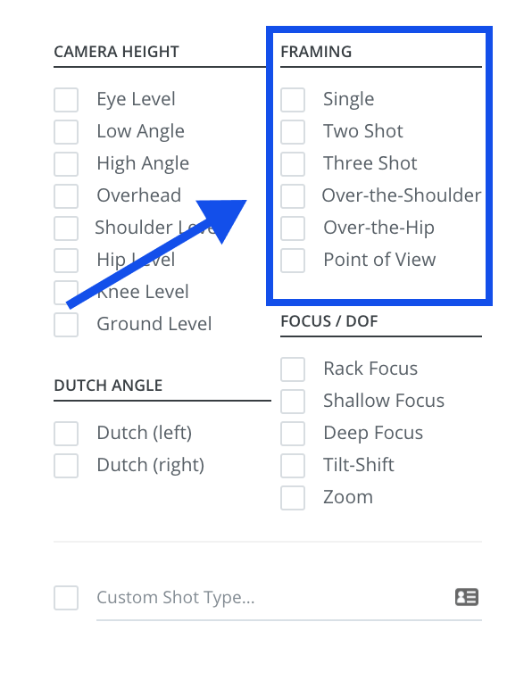
Task: Check Ground Level checkbox
Action: click(66, 325)
